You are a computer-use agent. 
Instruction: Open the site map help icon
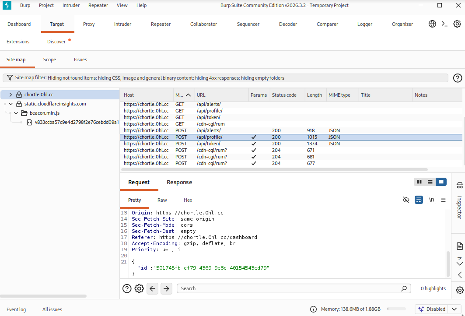pyautogui.click(x=457, y=78)
